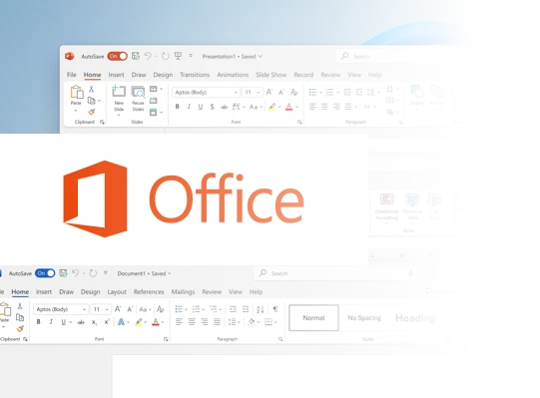Open PowerPoint Font dialog launcher
Viewport: 540px width, 398px height.
pyautogui.click(x=299, y=122)
